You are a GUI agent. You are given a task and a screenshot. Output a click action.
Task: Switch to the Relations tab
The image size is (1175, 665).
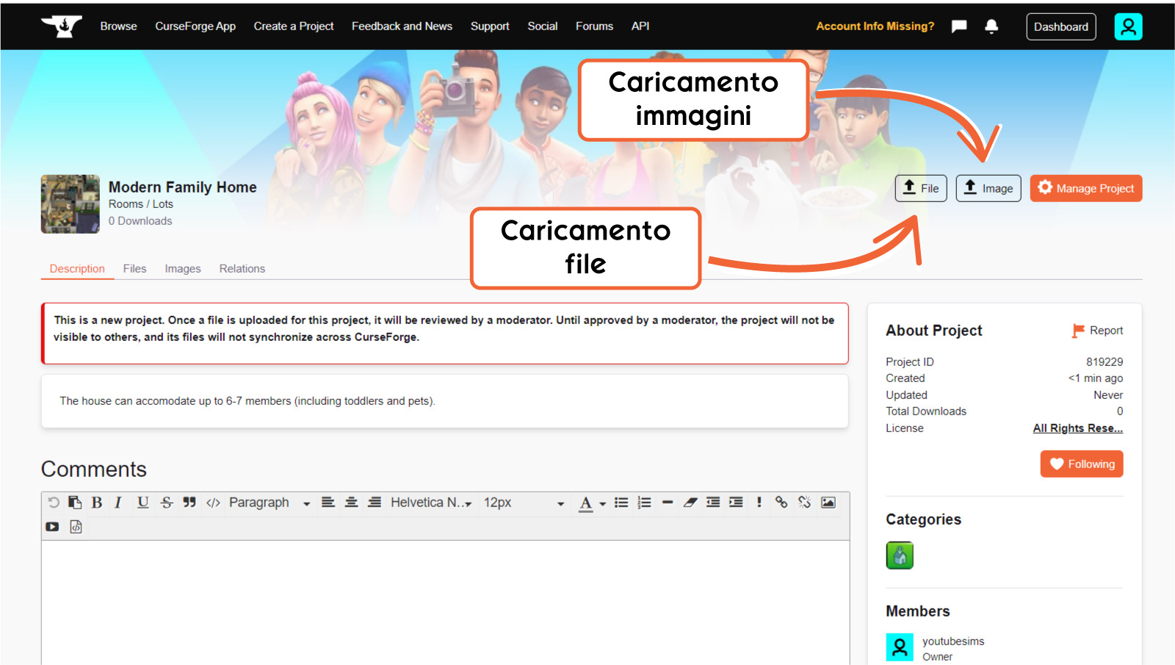point(242,269)
